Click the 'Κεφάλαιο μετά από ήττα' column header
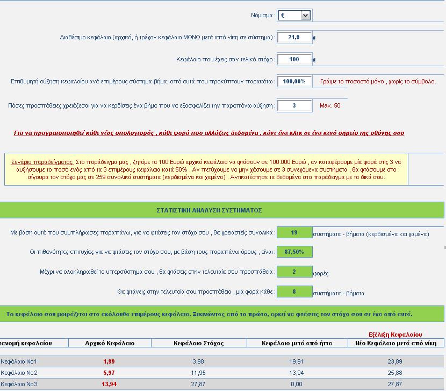Screen dimensions: 446x391 tap(297, 343)
